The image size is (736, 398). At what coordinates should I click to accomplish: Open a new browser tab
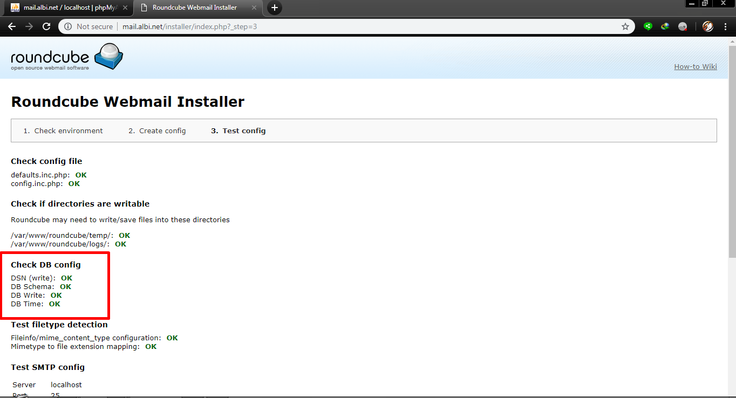click(275, 8)
